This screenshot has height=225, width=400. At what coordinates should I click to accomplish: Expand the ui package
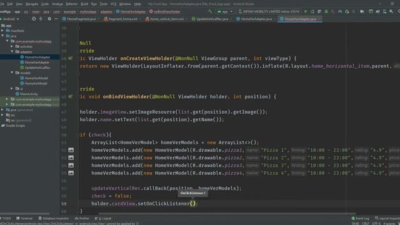pos(12,89)
